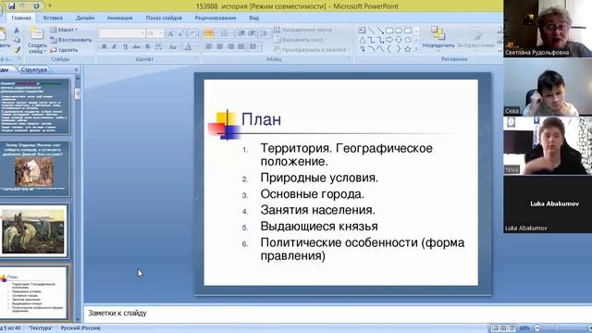Toggle numbered list button

225,33
